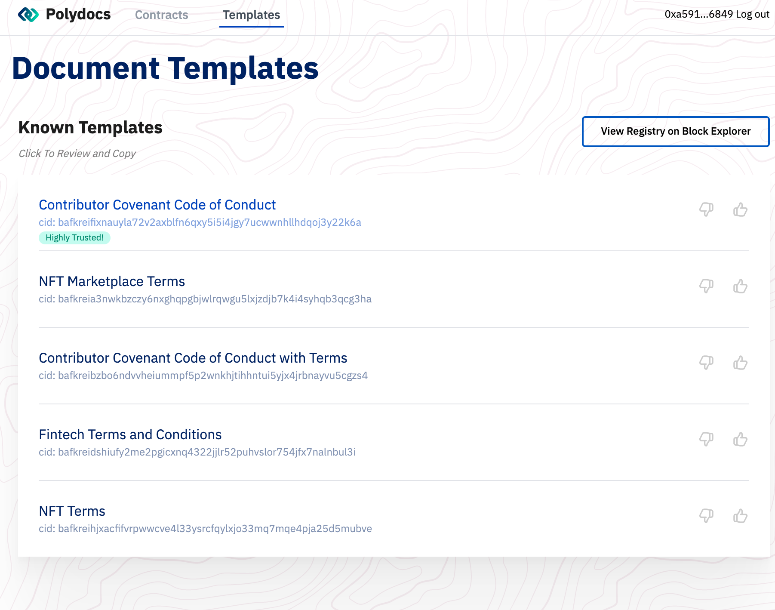Open NFT Marketplace Terms template
This screenshot has width=775, height=610.
[112, 281]
